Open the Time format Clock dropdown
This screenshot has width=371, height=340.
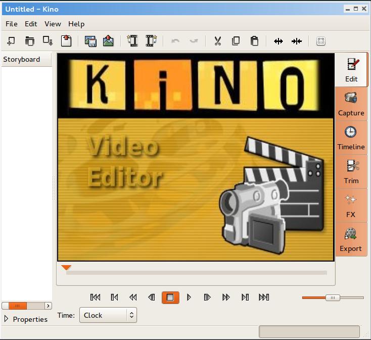tap(108, 315)
